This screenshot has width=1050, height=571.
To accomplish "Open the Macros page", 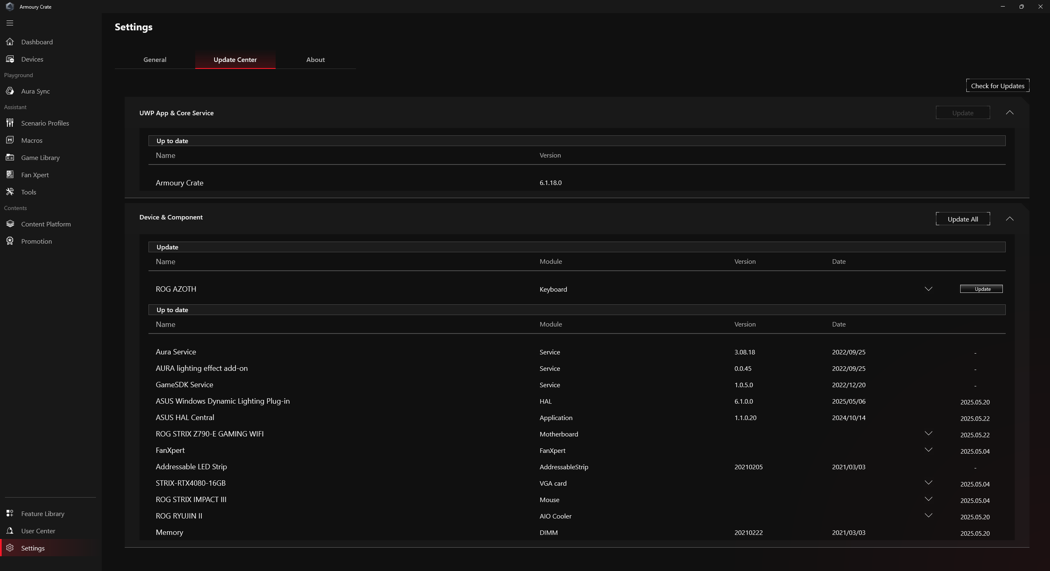I will [51, 140].
